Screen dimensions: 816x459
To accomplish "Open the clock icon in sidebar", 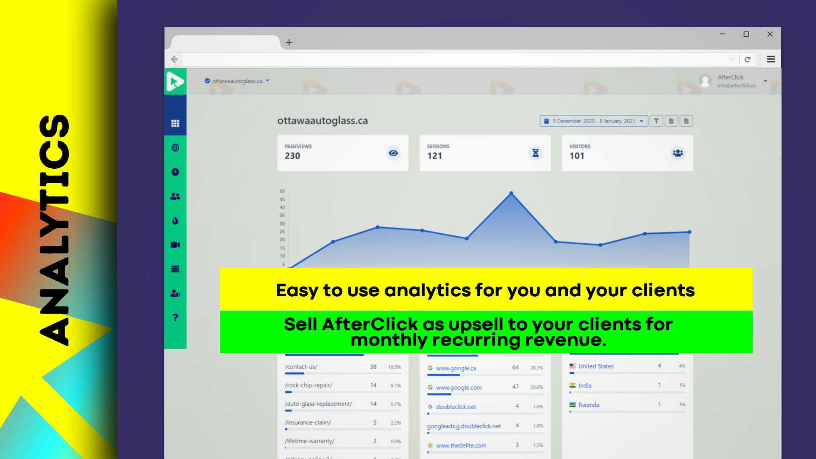I will coord(175,172).
